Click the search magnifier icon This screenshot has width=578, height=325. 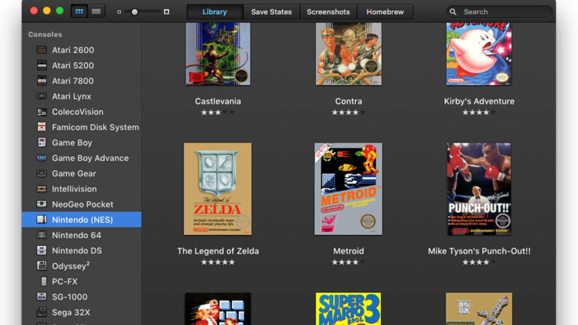[453, 12]
